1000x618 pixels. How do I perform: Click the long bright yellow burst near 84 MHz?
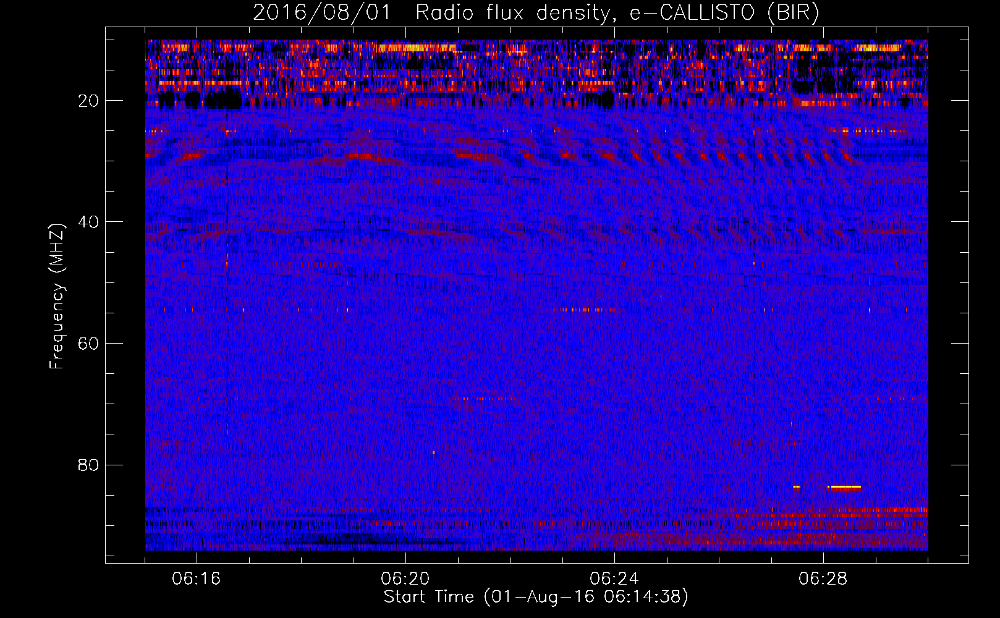coord(845,487)
